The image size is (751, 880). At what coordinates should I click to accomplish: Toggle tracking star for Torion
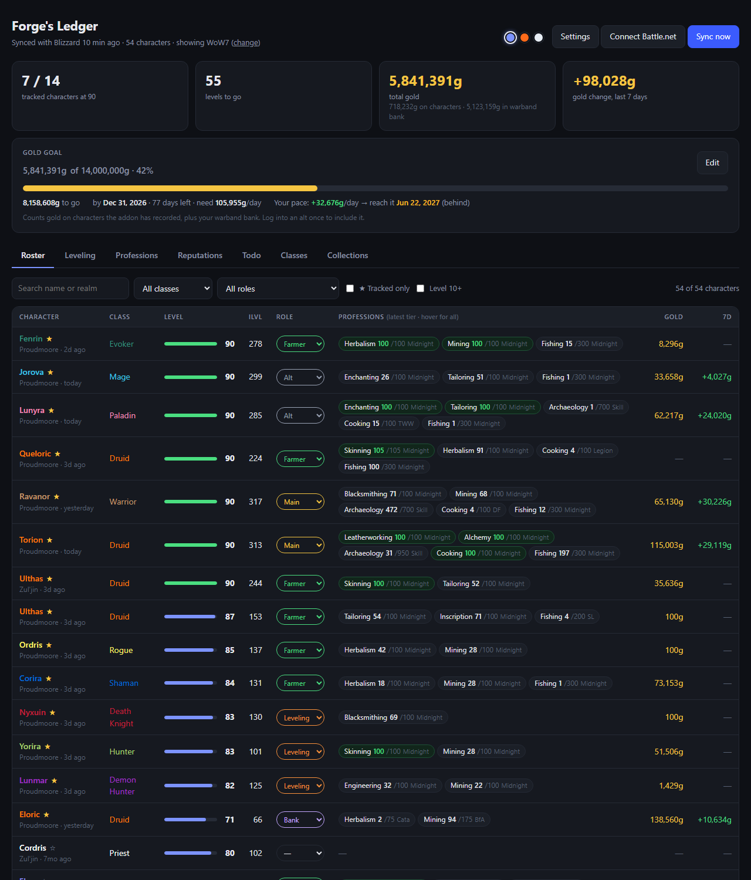50,540
